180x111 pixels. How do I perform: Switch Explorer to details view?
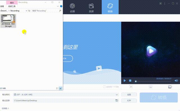click(57, 88)
